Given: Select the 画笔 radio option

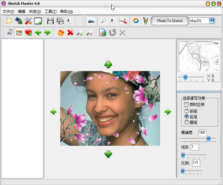Looking at the screenshot, I should pos(186,122).
